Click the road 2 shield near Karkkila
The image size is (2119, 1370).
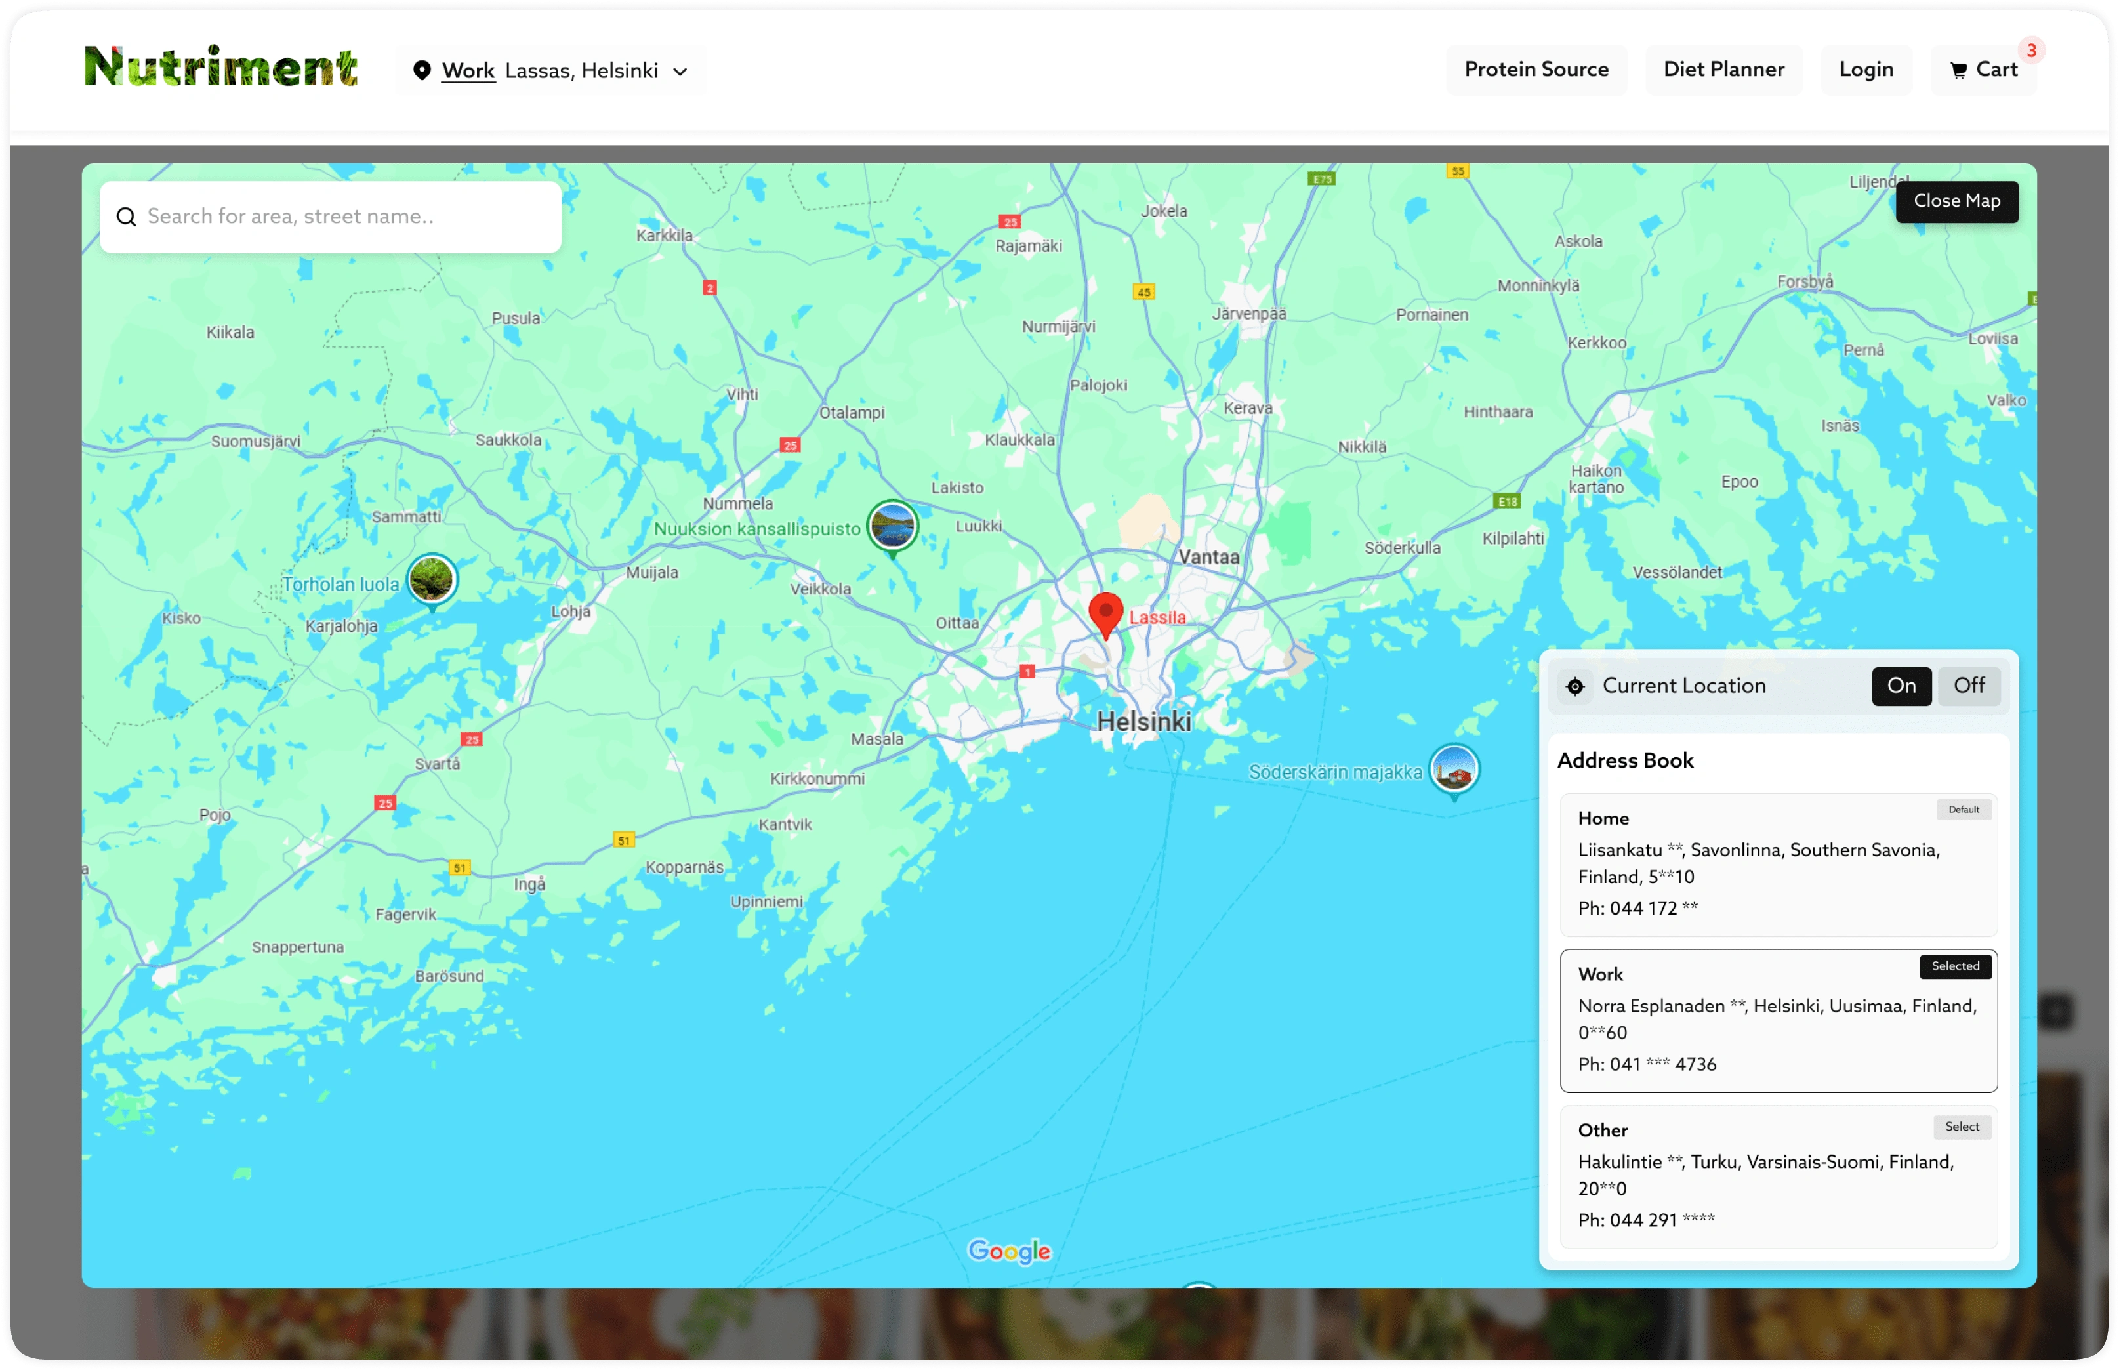click(x=709, y=287)
